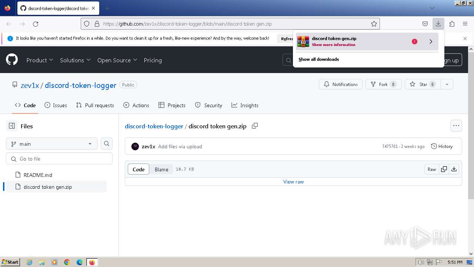
Task: Close the discord-token-logger browser tab
Action: click(93, 8)
